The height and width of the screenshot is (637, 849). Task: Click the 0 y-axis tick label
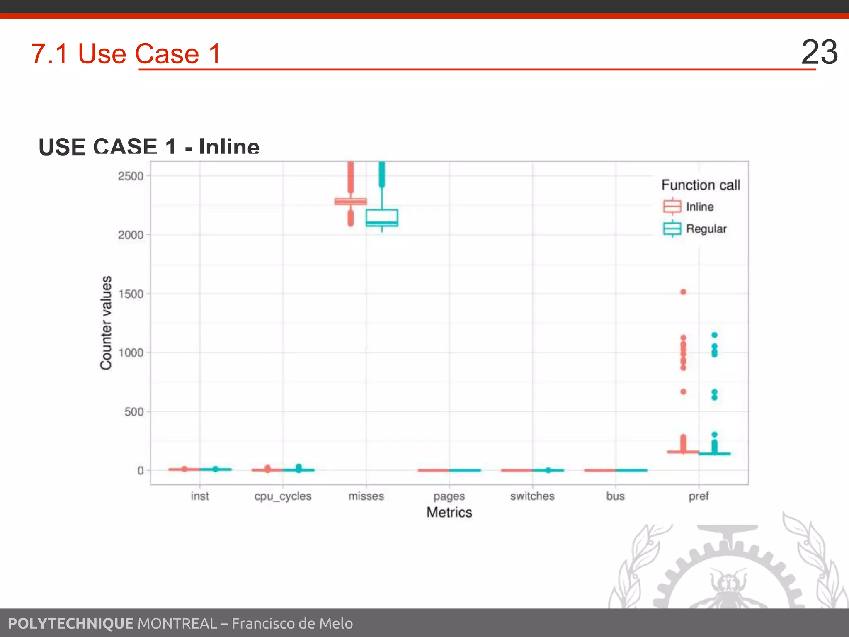click(141, 471)
